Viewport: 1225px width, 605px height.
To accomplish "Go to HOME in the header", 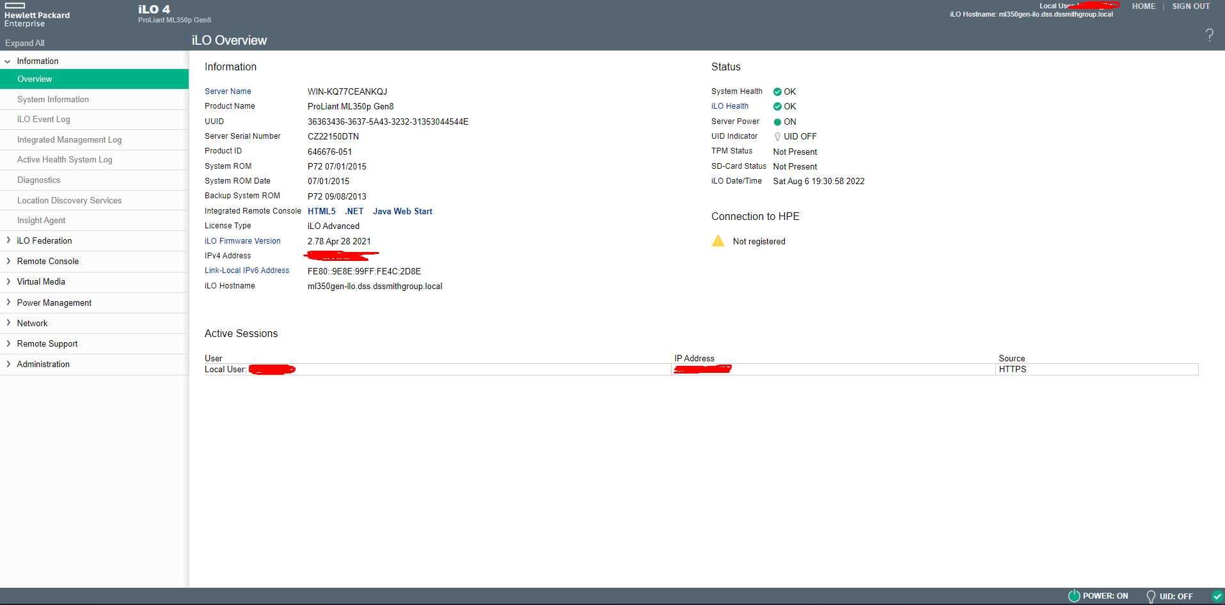I will 1143,6.
